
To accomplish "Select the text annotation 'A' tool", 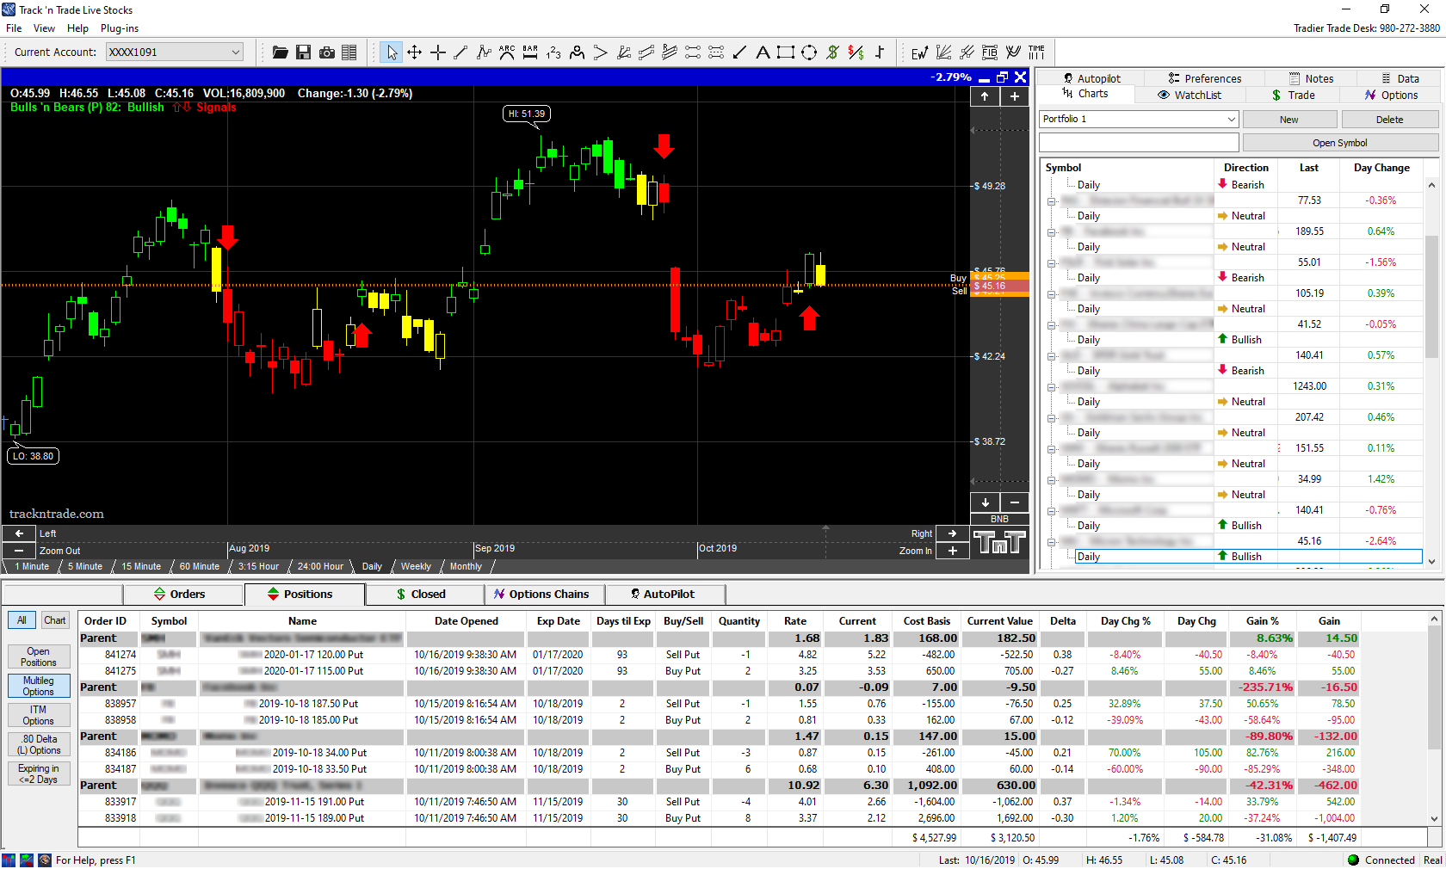I will (x=763, y=52).
